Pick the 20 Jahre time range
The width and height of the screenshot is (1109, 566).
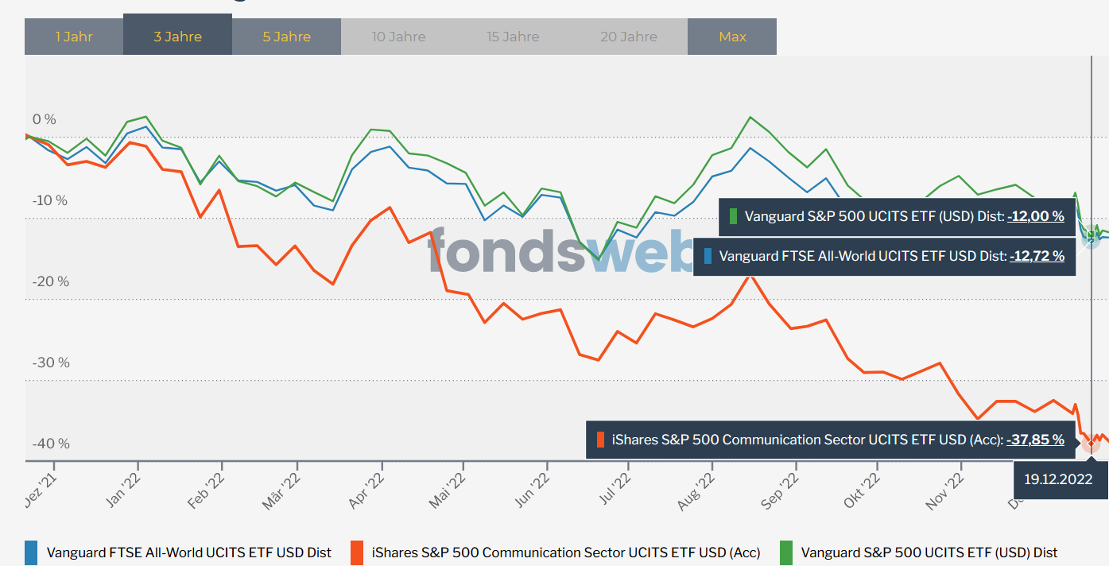click(x=628, y=37)
